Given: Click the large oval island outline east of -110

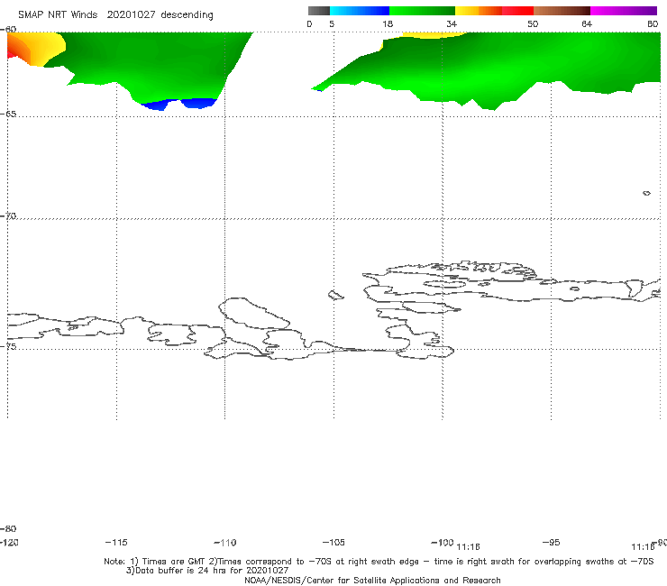Looking at the screenshot, I should [x=254, y=313].
